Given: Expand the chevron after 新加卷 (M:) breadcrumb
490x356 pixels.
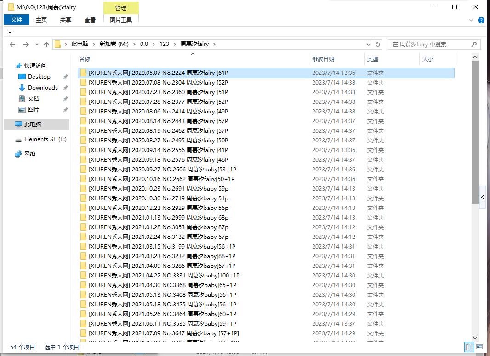Looking at the screenshot, I should [134, 45].
